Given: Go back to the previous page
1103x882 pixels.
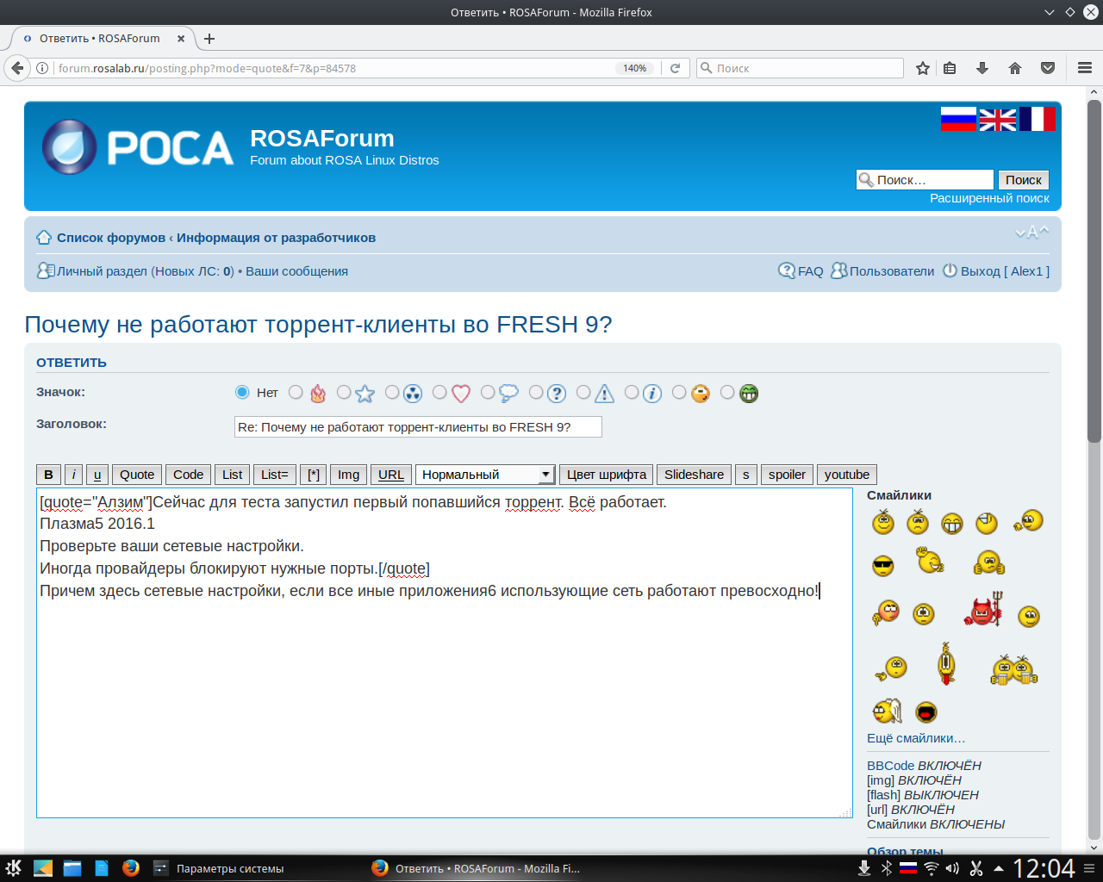Looking at the screenshot, I should tap(17, 68).
